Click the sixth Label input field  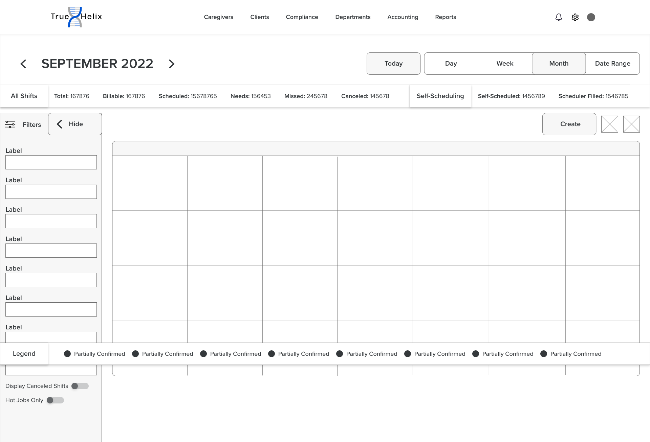pyautogui.click(x=51, y=309)
